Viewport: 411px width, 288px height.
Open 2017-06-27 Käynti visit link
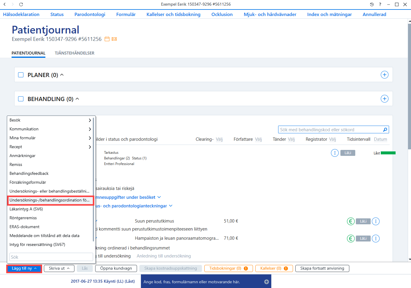click(x=103, y=281)
